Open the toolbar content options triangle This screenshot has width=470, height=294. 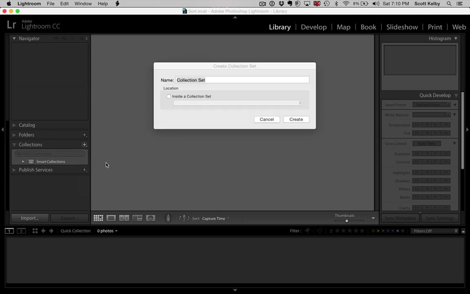(x=373, y=218)
